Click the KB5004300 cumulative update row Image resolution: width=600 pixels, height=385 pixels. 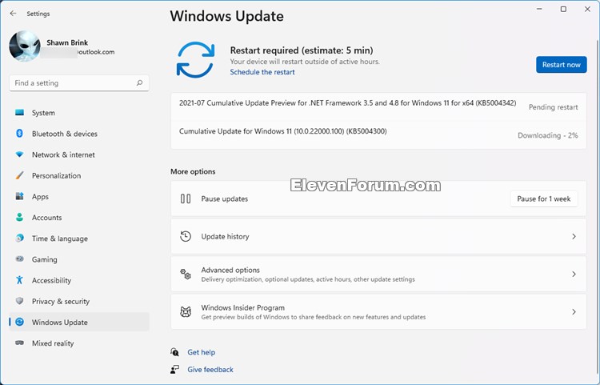[378, 135]
